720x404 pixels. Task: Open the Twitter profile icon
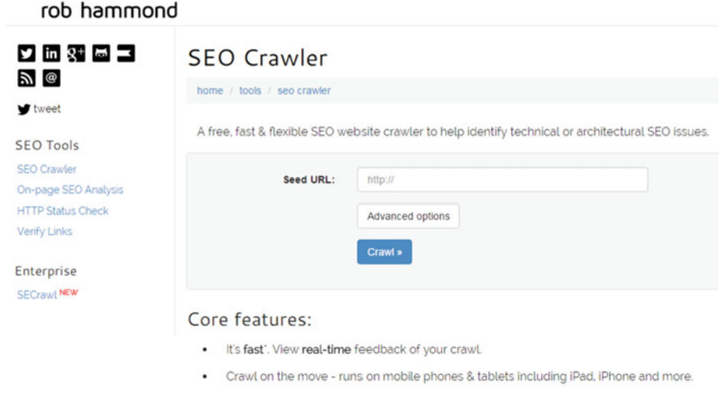click(x=27, y=53)
